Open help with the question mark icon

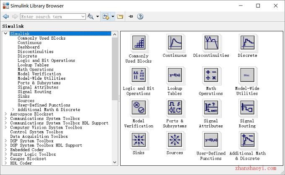[x=140, y=16]
